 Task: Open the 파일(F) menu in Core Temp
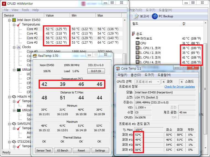point(122,75)
